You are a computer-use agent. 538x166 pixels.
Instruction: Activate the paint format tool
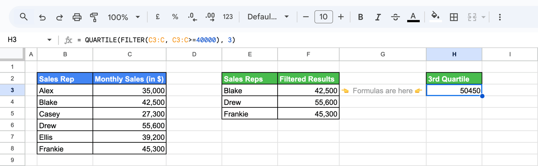point(94,17)
